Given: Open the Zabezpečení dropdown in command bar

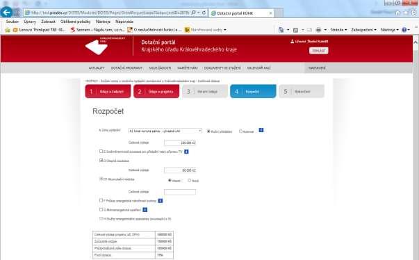Looking at the screenshot, I should [363, 30].
